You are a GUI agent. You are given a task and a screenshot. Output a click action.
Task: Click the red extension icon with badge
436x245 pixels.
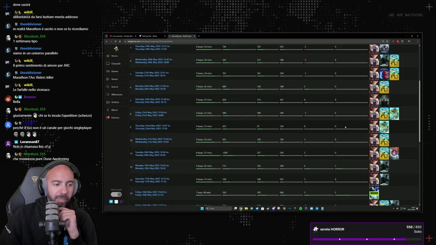pyautogui.click(x=398, y=42)
